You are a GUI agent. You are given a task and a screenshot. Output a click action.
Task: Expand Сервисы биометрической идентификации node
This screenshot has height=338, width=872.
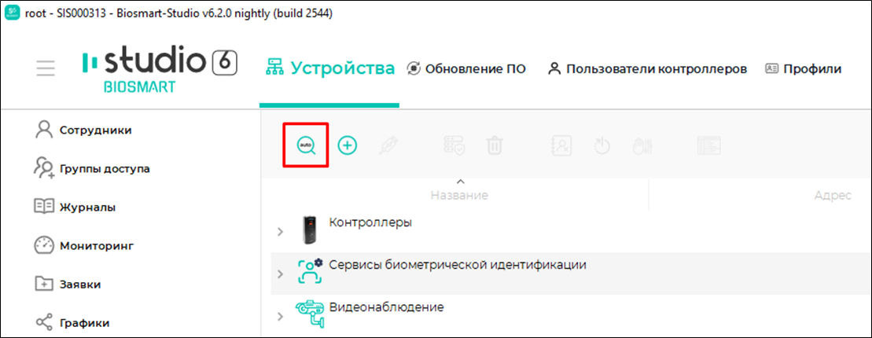tap(280, 274)
